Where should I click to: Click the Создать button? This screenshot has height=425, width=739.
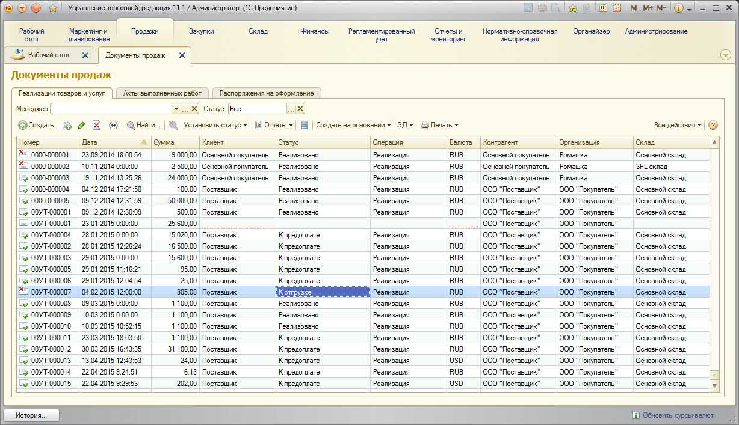(x=36, y=126)
